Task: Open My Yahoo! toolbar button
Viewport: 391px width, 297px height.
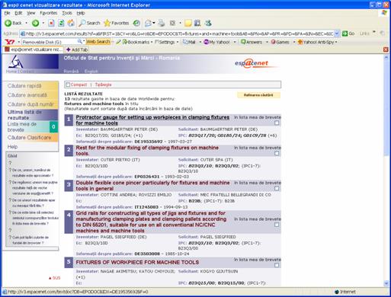Action: [x=216, y=42]
